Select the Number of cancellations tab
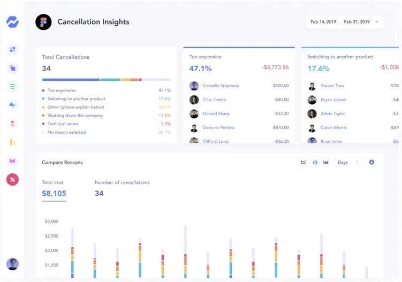 [x=122, y=188]
